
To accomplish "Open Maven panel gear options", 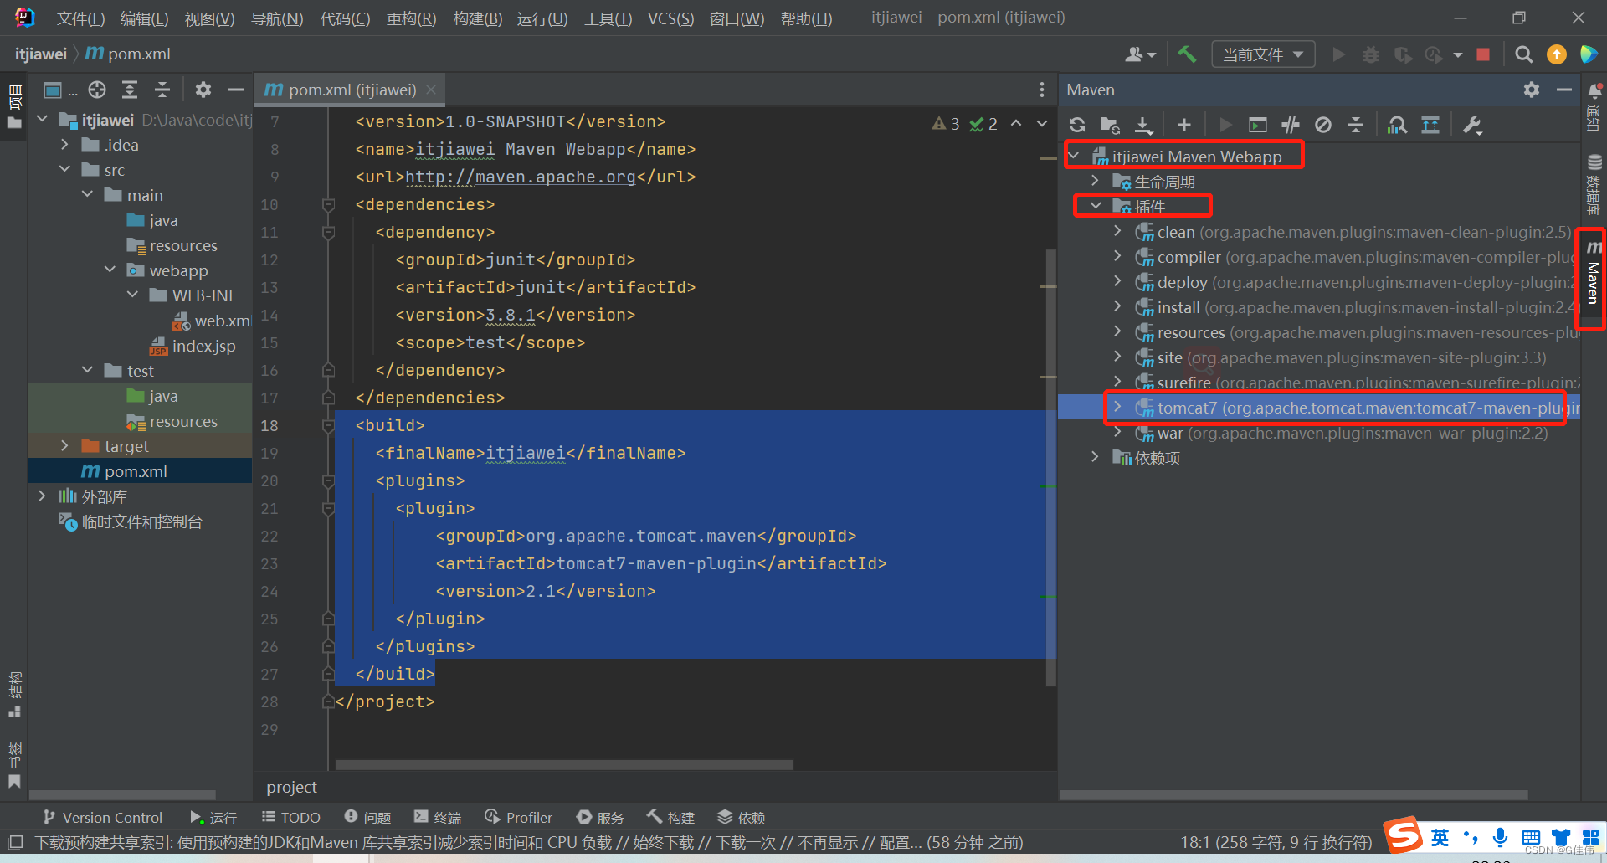I will tap(1532, 90).
